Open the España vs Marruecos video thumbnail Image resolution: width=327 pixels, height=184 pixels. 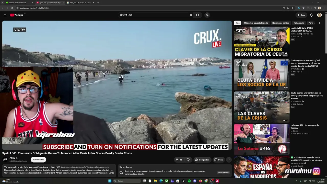point(262,167)
